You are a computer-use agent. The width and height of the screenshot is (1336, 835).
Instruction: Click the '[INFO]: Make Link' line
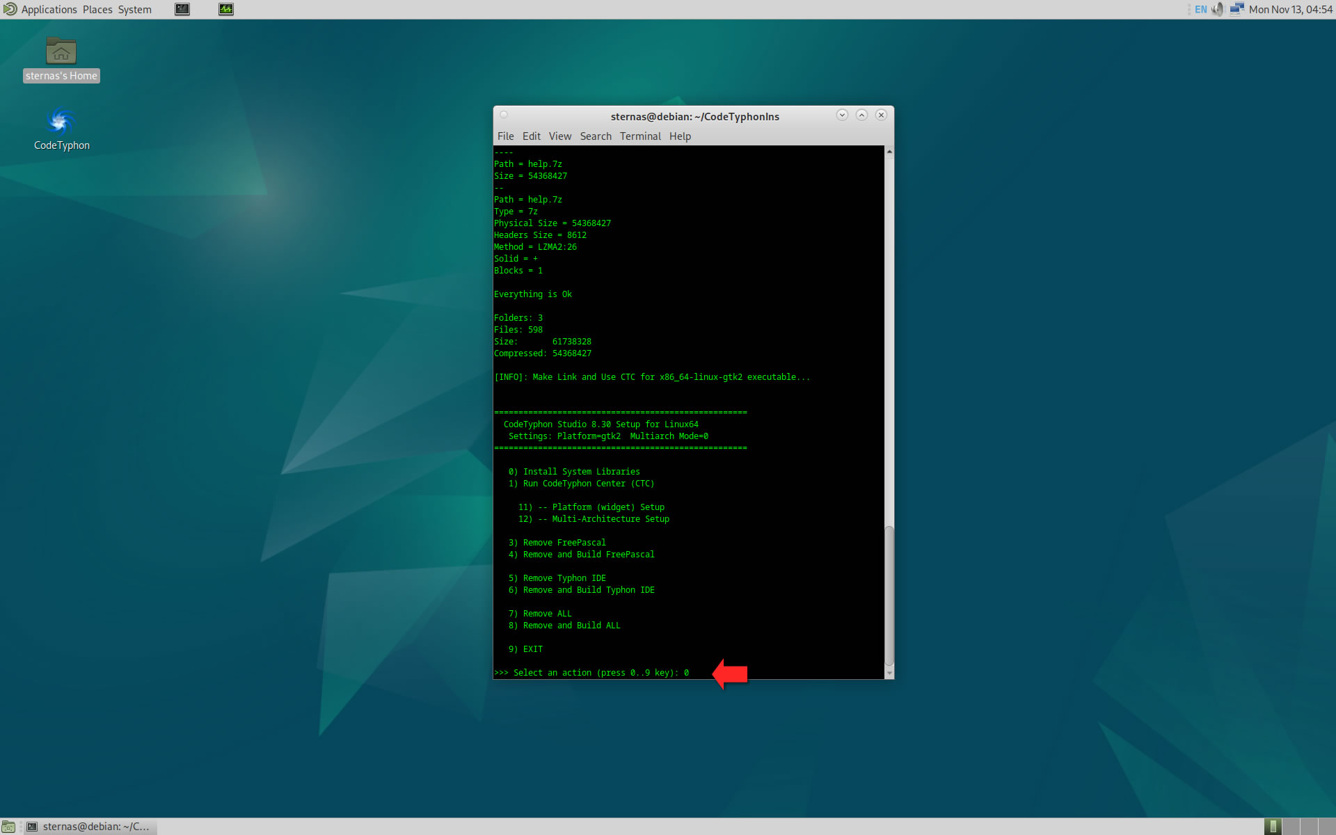pos(652,377)
